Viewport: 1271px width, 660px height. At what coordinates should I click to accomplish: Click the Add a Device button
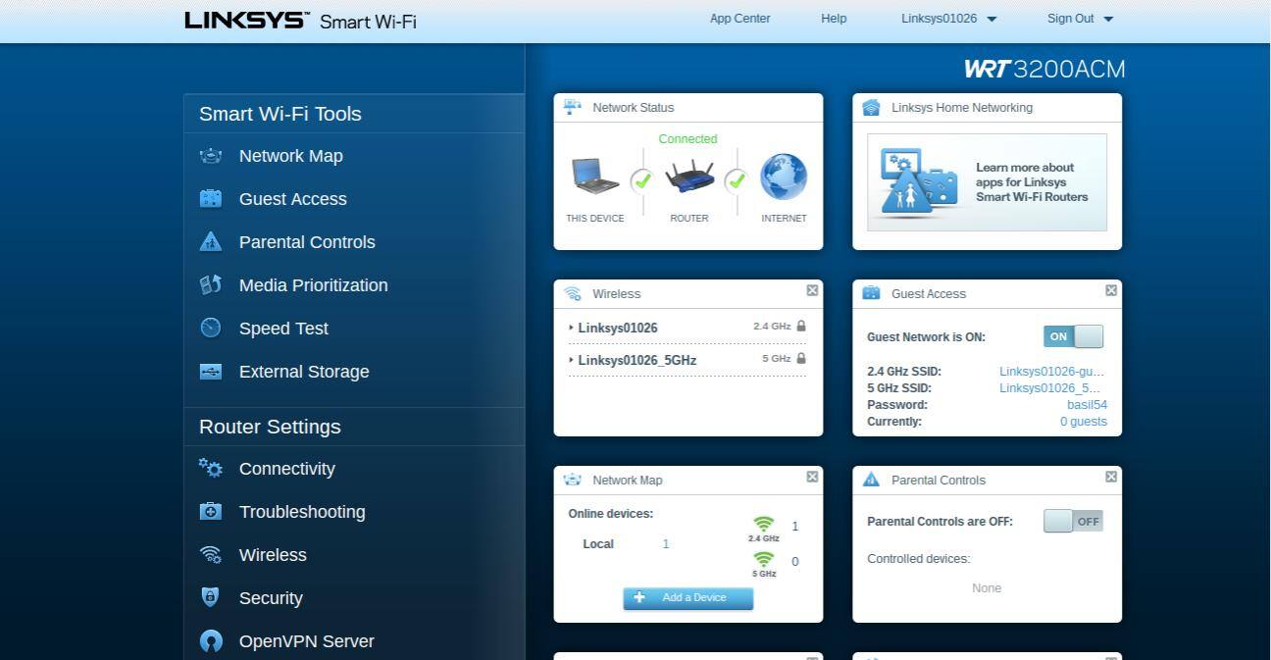click(x=687, y=598)
